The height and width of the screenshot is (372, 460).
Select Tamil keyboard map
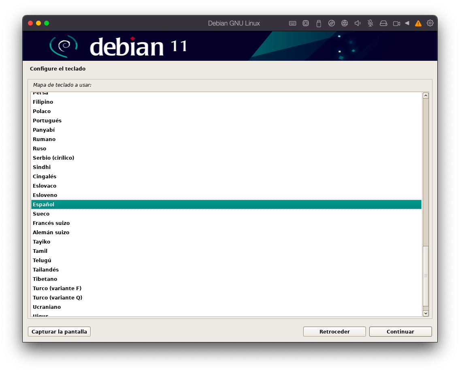(x=226, y=251)
